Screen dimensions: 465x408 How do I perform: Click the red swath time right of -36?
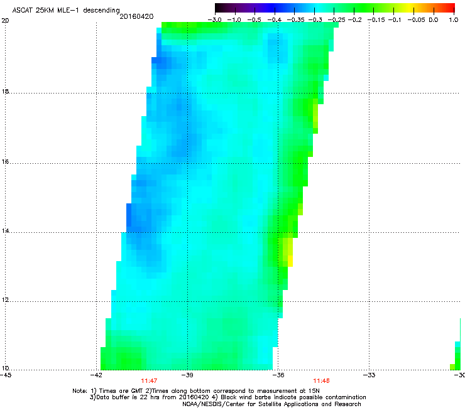[x=322, y=381]
